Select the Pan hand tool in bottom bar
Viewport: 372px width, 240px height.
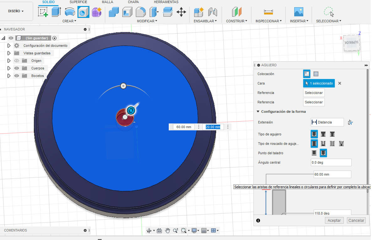pyautogui.click(x=167, y=231)
